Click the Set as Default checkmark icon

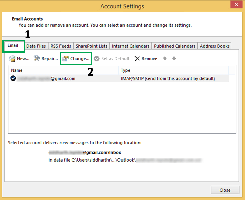tap(97, 59)
